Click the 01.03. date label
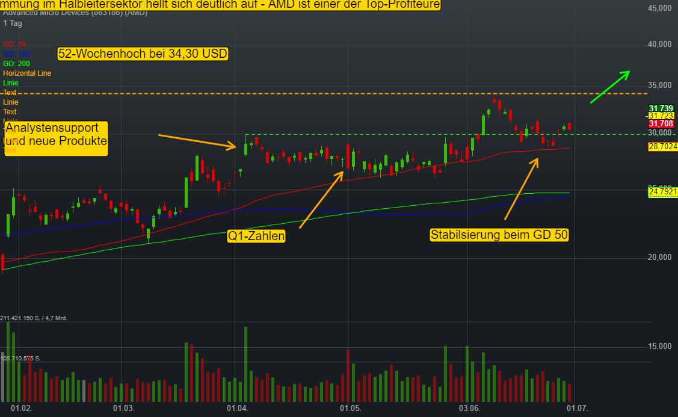 tap(124, 408)
